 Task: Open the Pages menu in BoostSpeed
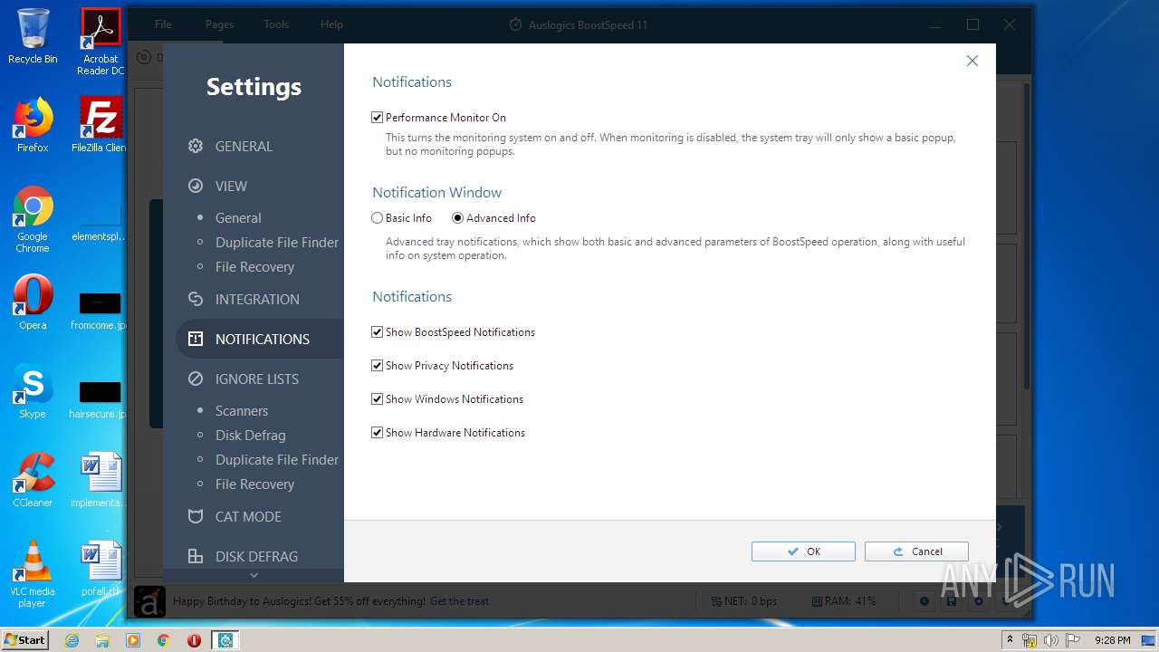tap(219, 24)
